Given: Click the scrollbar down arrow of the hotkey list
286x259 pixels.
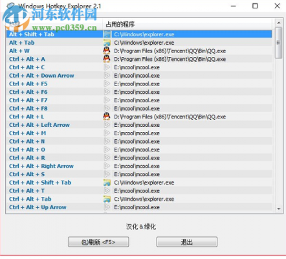Looking at the screenshot, I should (279, 208).
